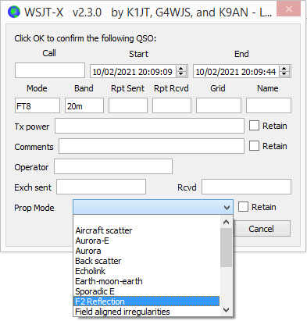Click the Operator input field
Screen dimensions: 307x321
point(113,166)
